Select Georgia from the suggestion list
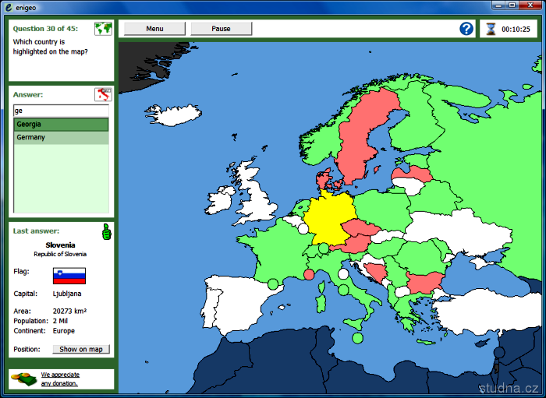This screenshot has width=546, height=398. click(61, 125)
